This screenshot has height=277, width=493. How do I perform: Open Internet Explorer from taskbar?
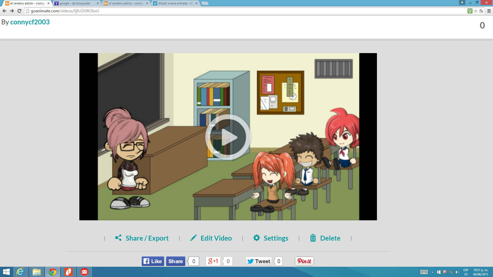point(20,272)
